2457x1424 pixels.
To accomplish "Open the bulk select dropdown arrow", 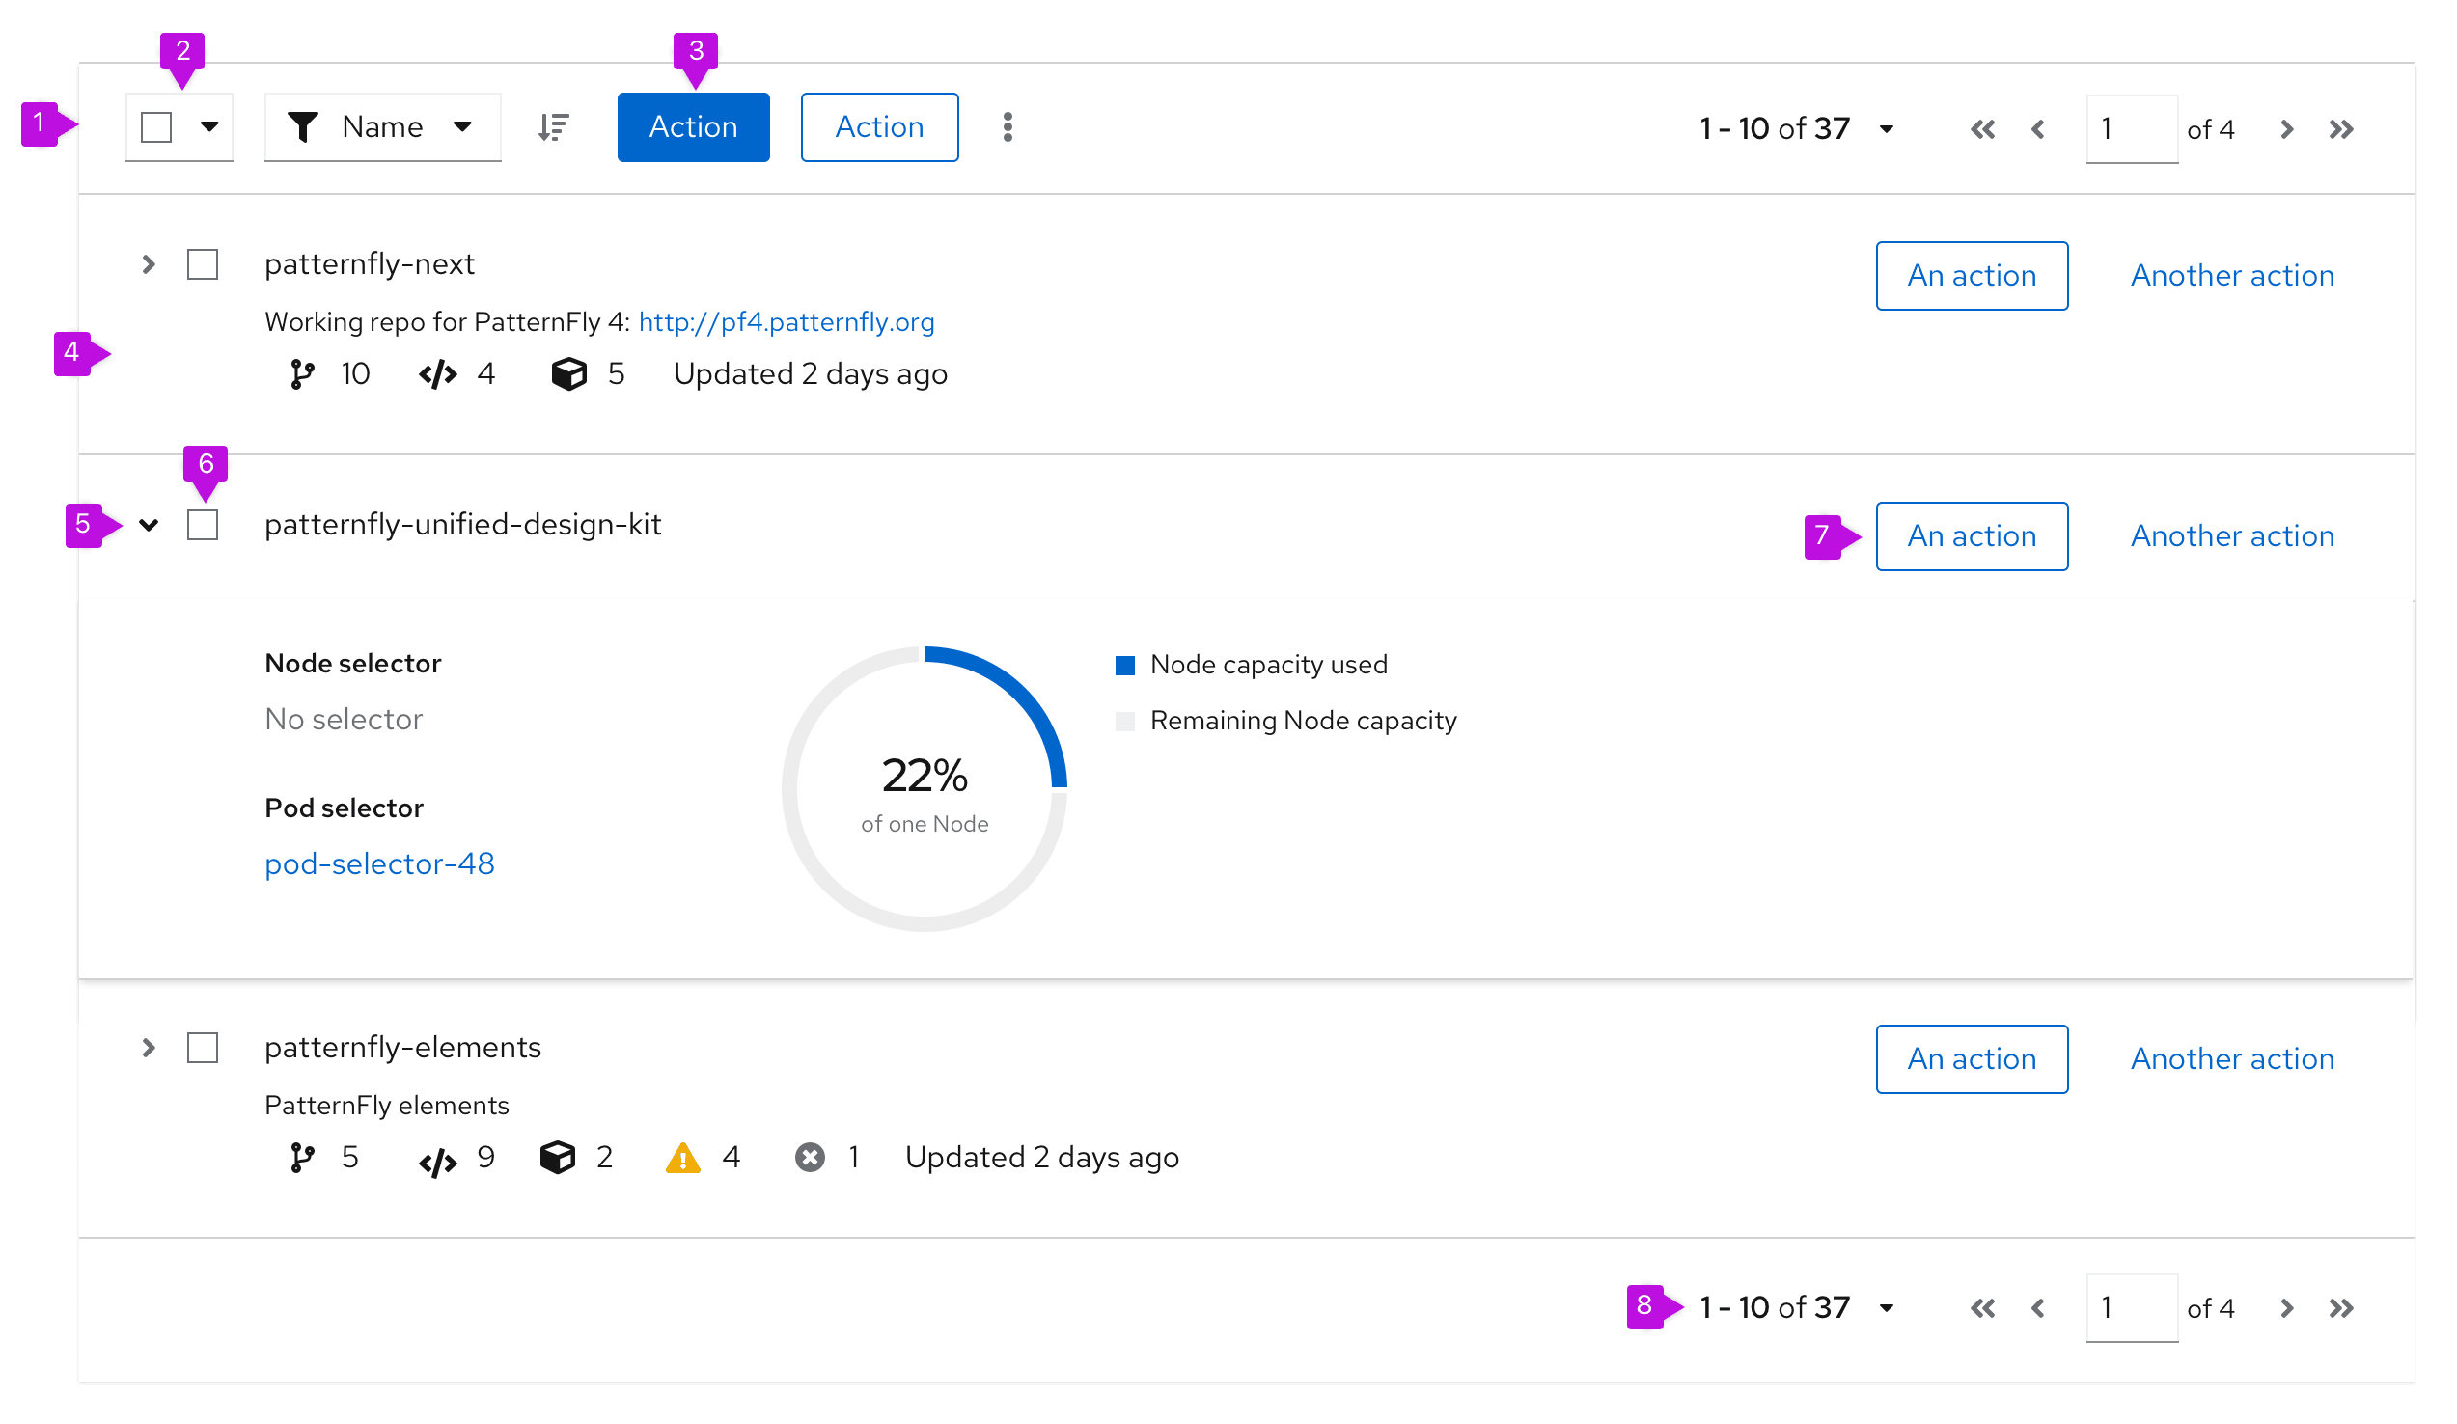I will coord(208,126).
